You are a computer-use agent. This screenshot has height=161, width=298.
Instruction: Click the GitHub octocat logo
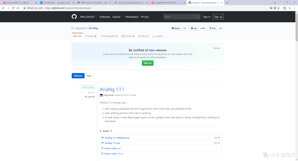[x=74, y=17]
